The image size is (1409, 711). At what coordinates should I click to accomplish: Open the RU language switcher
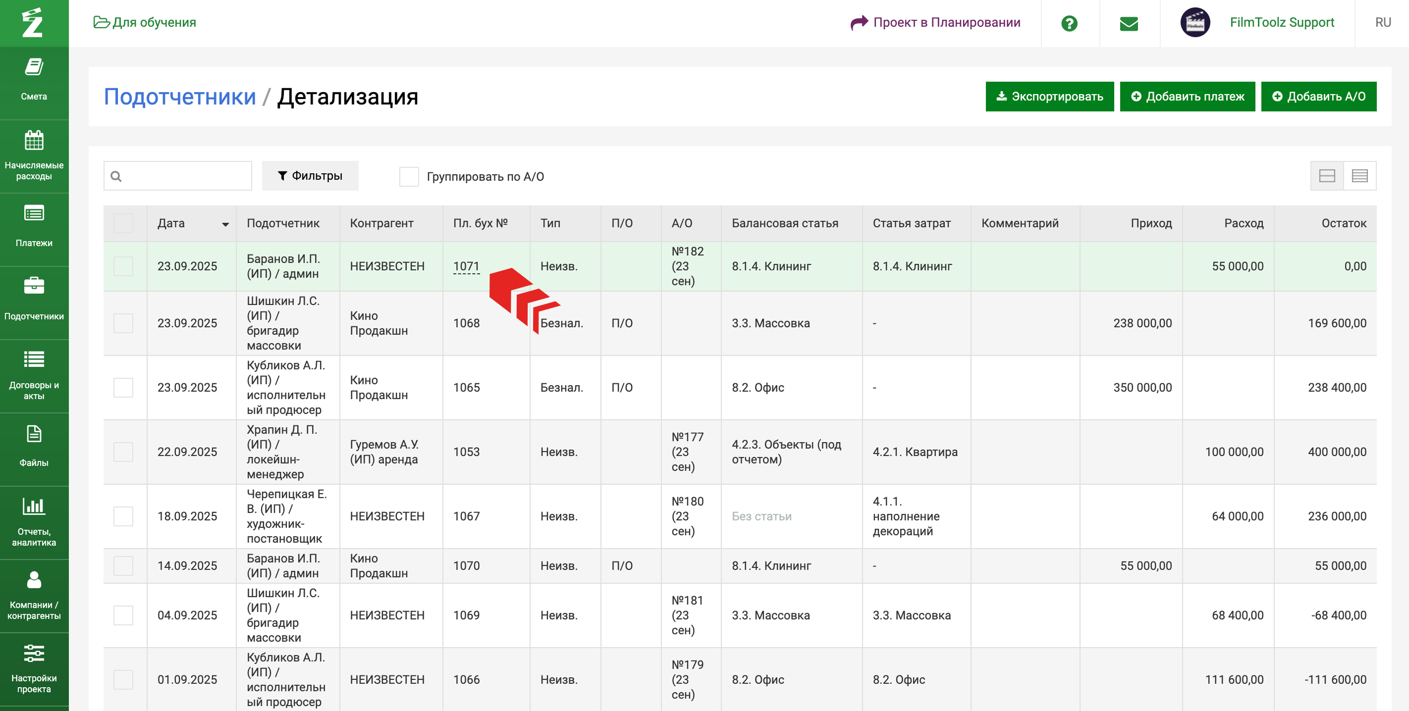pos(1382,23)
